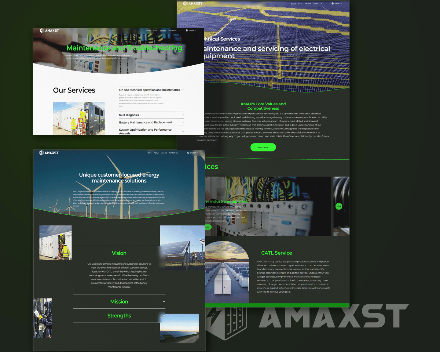Go to Services in the wind turbine page menu
This screenshot has width=440, height=352.
[x=164, y=153]
